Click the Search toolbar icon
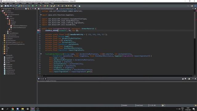This screenshot has height=111, width=197. (x=54, y=6)
